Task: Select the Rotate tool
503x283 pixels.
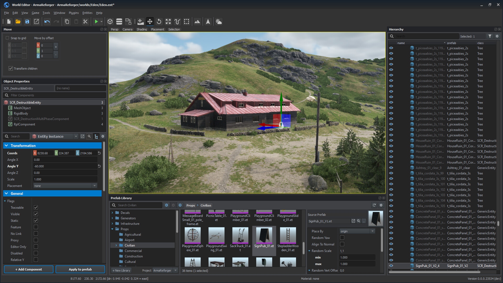Action: tap(159, 21)
